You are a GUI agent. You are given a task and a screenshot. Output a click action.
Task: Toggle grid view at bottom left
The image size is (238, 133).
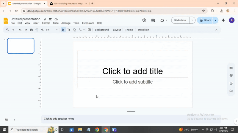coord(6,120)
